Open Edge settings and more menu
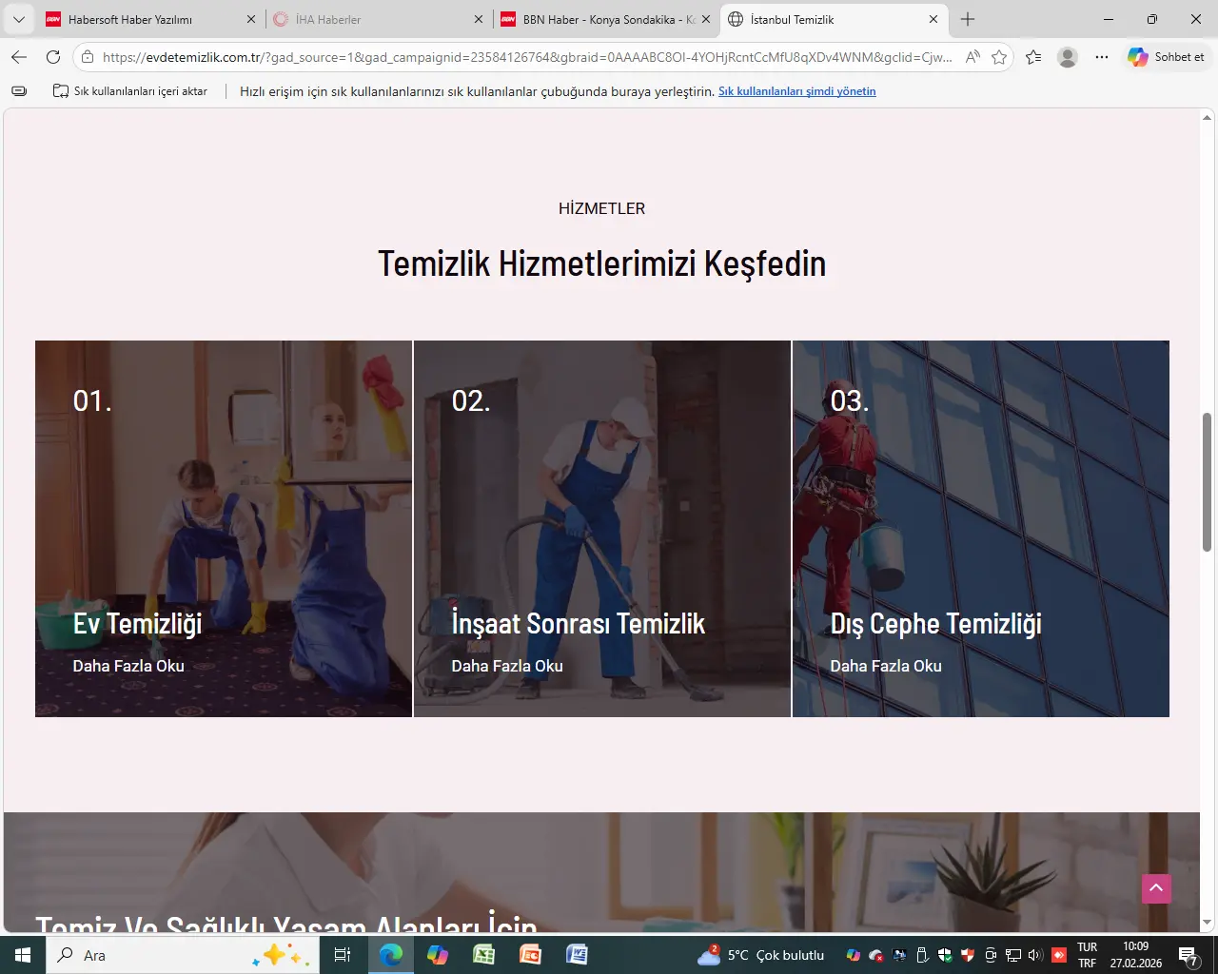1218x974 pixels. click(1102, 57)
